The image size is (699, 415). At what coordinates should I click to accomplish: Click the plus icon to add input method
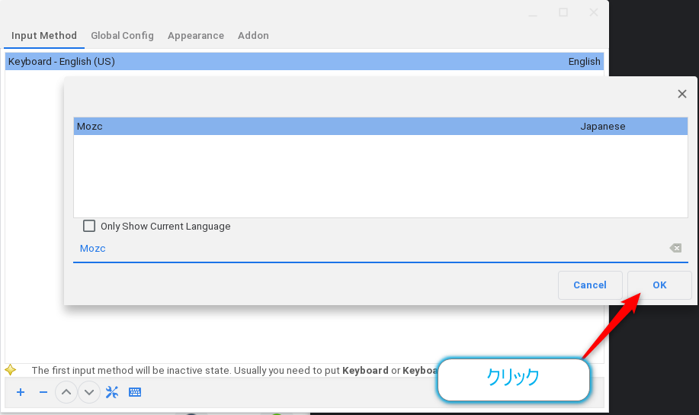[x=21, y=392]
